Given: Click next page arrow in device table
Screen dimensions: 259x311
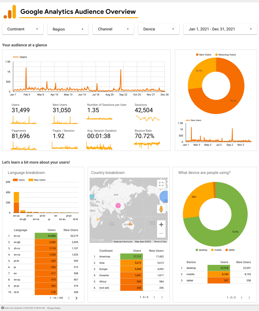Looking at the screenshot, I should [249, 297].
